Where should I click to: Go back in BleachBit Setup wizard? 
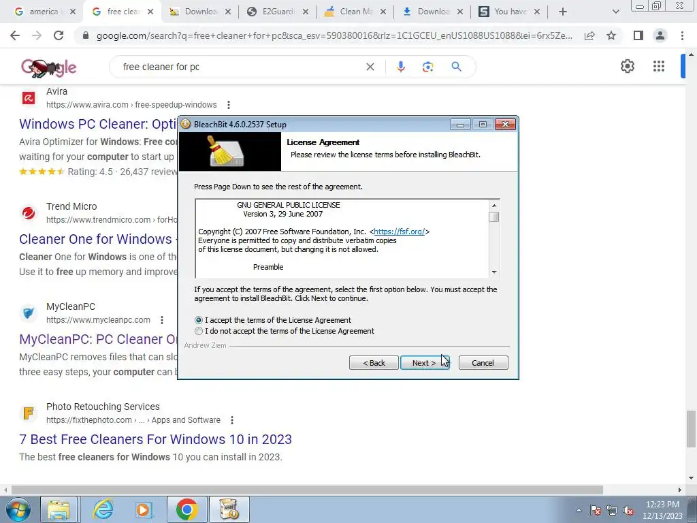click(x=374, y=363)
